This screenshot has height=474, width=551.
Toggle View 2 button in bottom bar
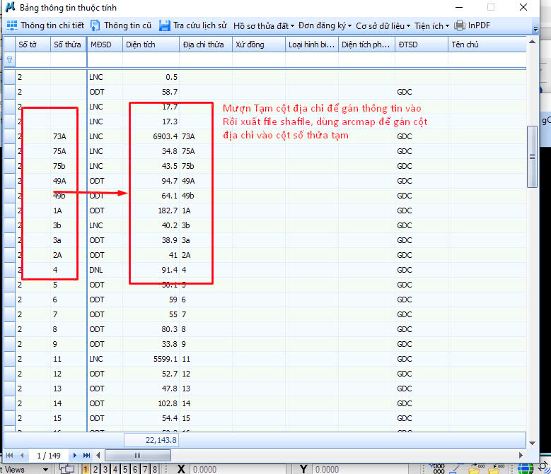tap(96, 469)
